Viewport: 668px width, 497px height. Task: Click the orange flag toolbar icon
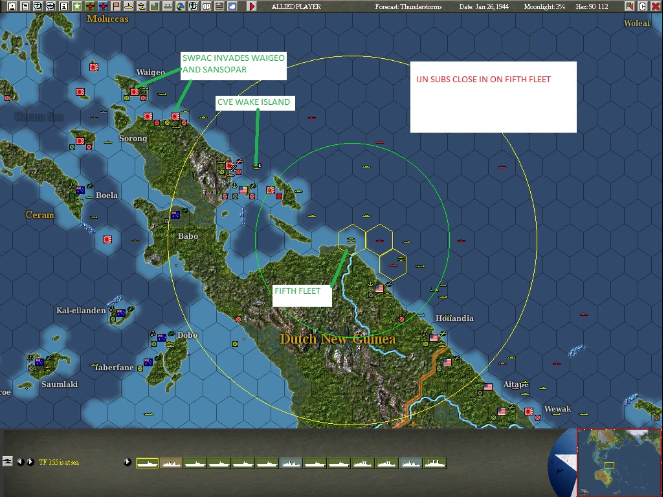tap(116, 6)
